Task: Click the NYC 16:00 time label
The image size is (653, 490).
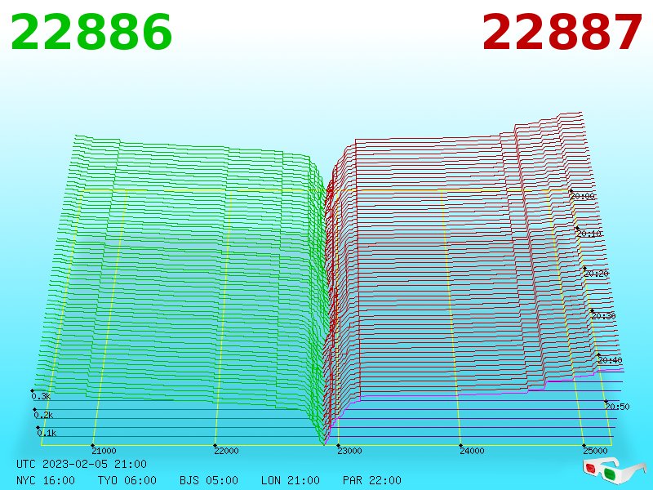Action: pos(46,480)
